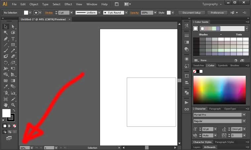
Task: Open Adobe Bridge from menu bar
Action: click(117, 4)
